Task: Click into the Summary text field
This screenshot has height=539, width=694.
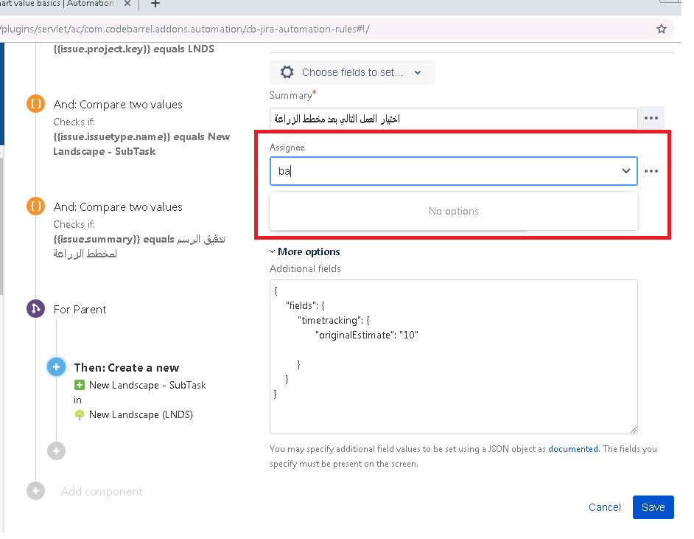Action: [453, 118]
